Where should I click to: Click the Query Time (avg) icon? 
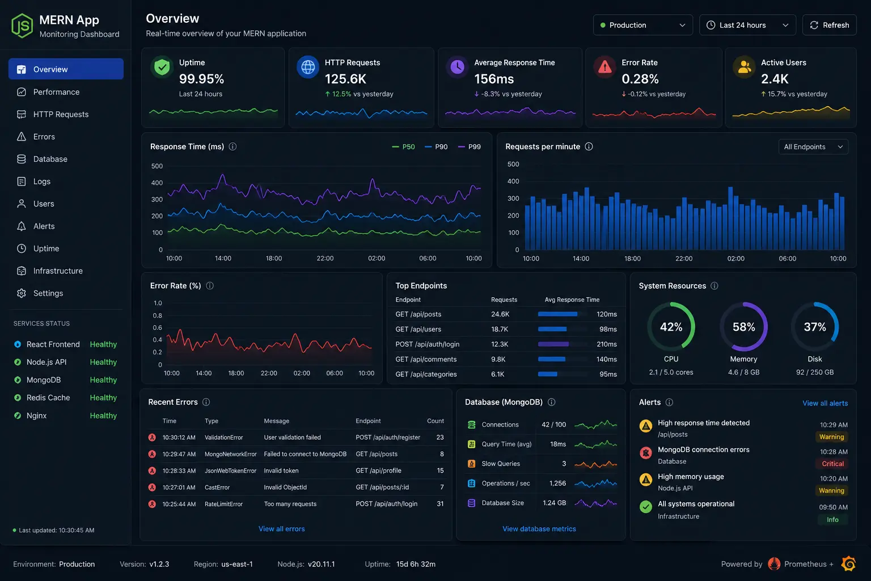click(471, 444)
